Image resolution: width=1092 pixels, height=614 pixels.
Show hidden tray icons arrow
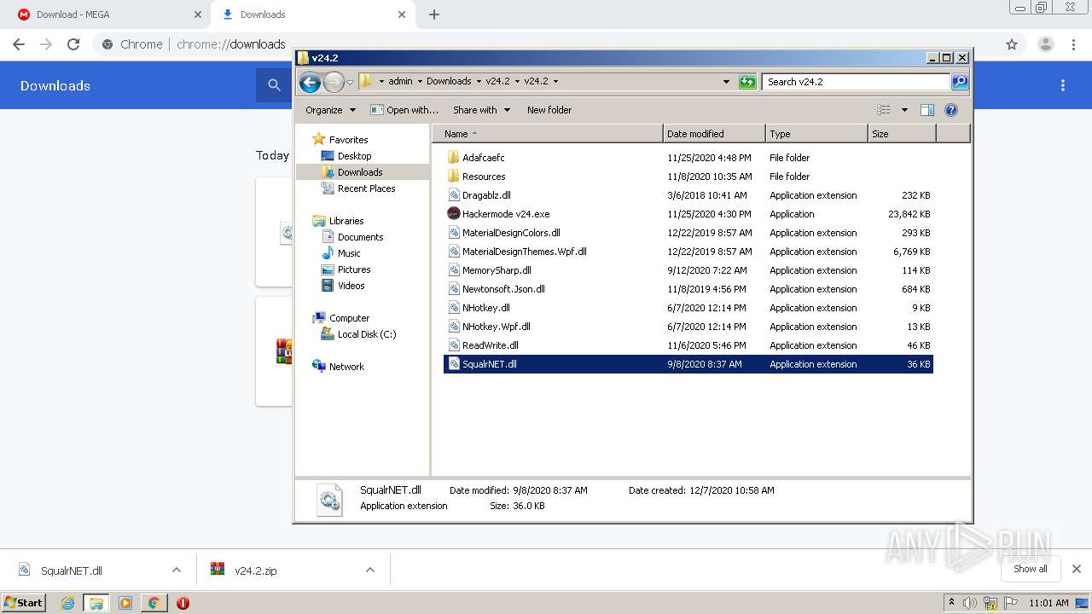(x=951, y=603)
